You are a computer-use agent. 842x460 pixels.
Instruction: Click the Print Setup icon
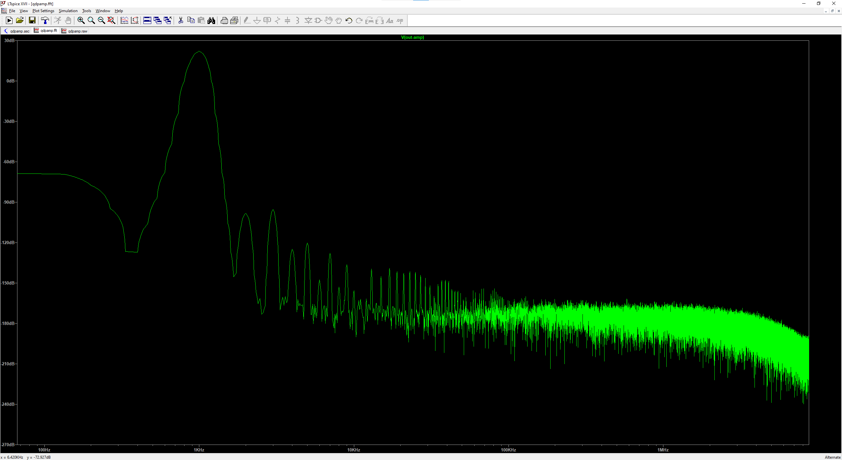pos(234,21)
